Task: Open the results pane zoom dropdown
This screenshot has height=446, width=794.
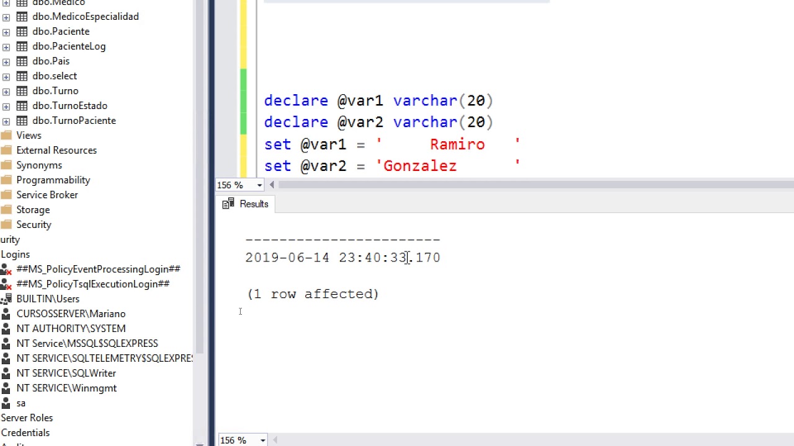Action: tap(262, 440)
